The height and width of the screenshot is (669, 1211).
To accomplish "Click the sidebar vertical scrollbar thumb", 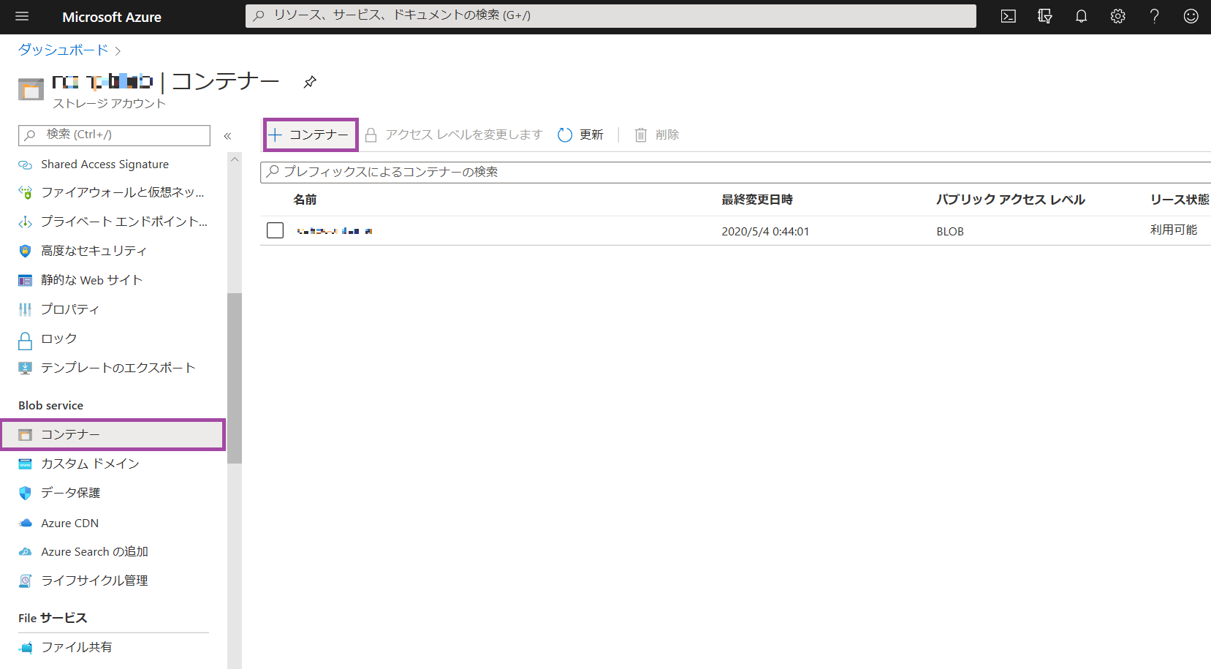I will pyautogui.click(x=235, y=378).
